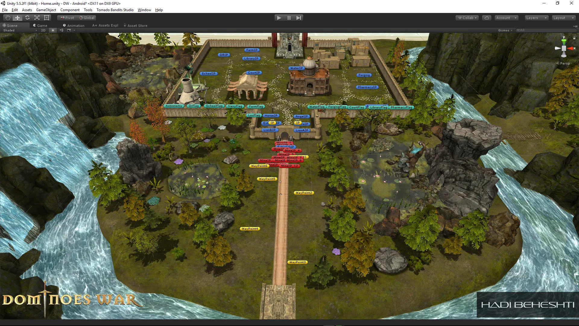Image resolution: width=579 pixels, height=326 pixels.
Task: Switch to the Game tab
Action: click(40, 26)
